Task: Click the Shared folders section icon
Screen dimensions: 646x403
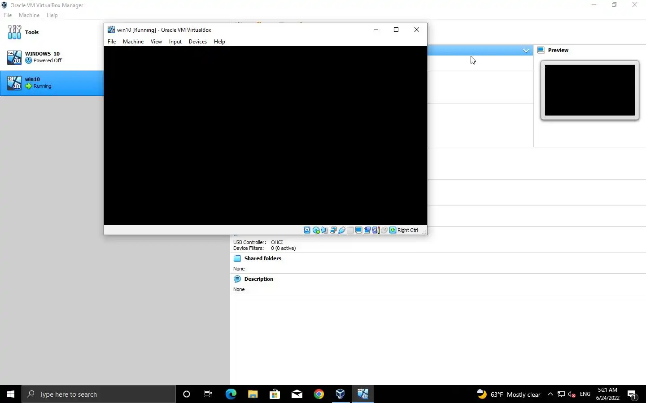Action: tap(237, 258)
